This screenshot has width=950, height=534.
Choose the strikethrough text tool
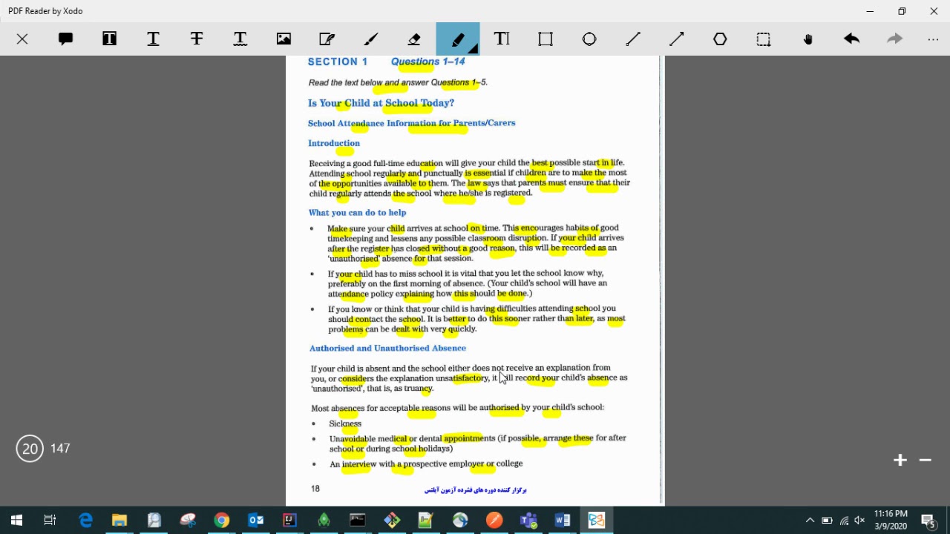tap(197, 39)
